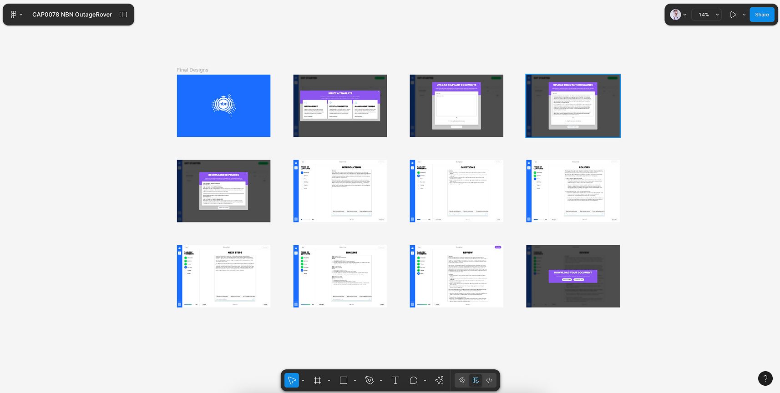Select the Comment tool
This screenshot has width=780, height=393.
point(414,380)
